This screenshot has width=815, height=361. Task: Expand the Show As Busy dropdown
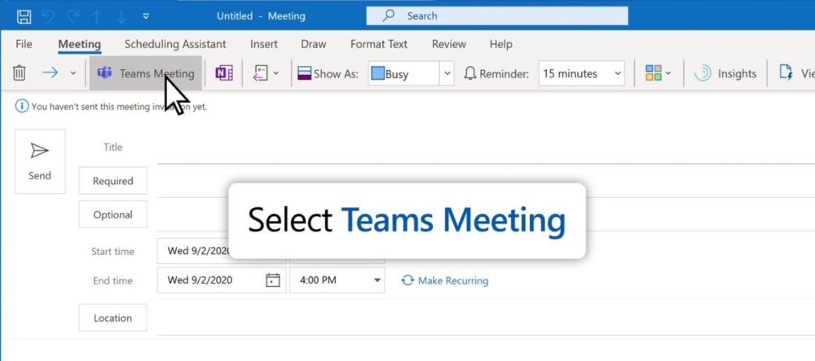pos(447,73)
